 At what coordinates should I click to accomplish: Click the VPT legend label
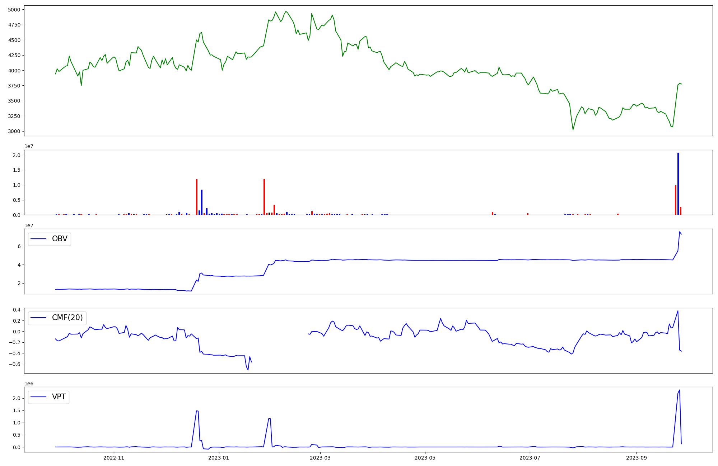click(59, 397)
